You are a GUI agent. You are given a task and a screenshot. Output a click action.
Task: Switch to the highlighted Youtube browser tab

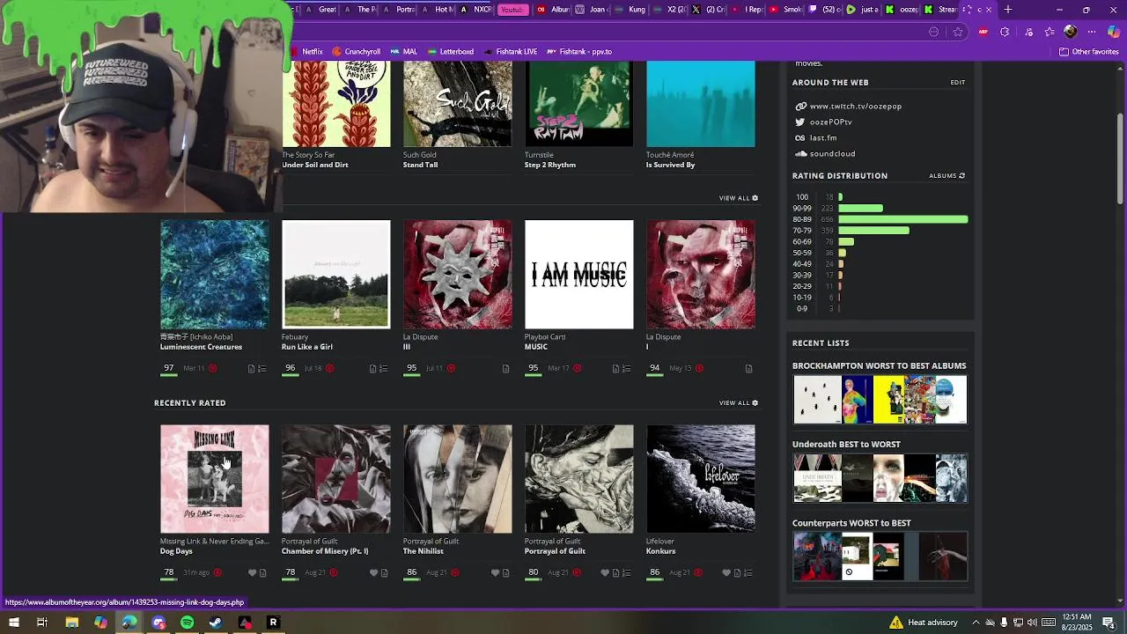tap(512, 10)
